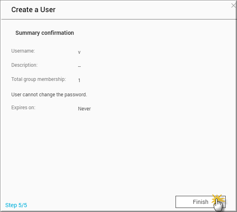This screenshot has width=237, height=212.
Task: Click the yellow click-burst highlight
Action: [218, 199]
